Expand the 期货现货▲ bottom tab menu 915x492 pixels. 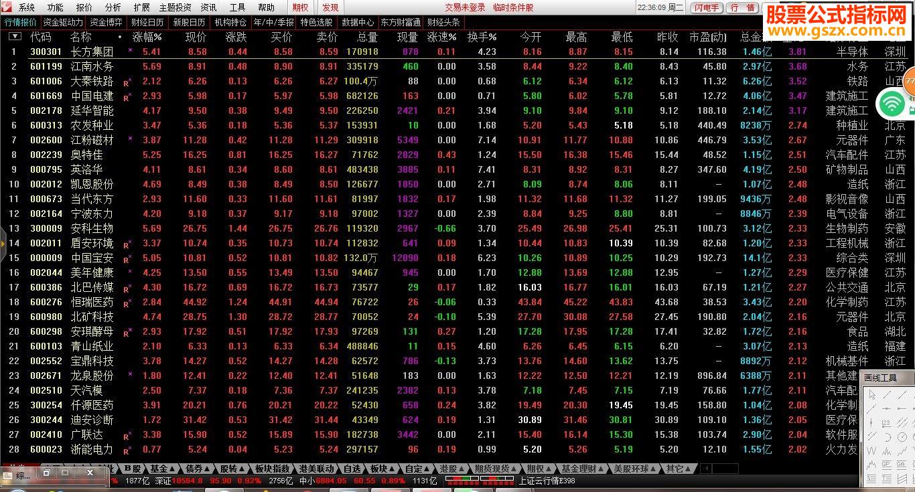[496, 469]
